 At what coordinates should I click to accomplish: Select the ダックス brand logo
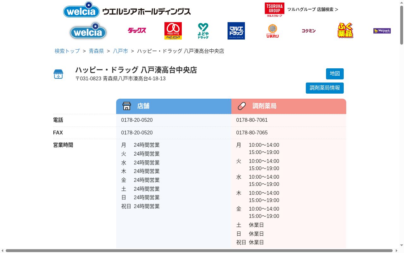tap(137, 30)
